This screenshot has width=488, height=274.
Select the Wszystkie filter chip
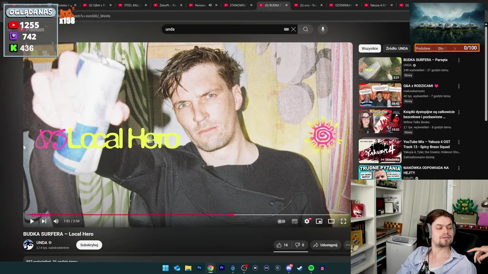click(x=370, y=48)
